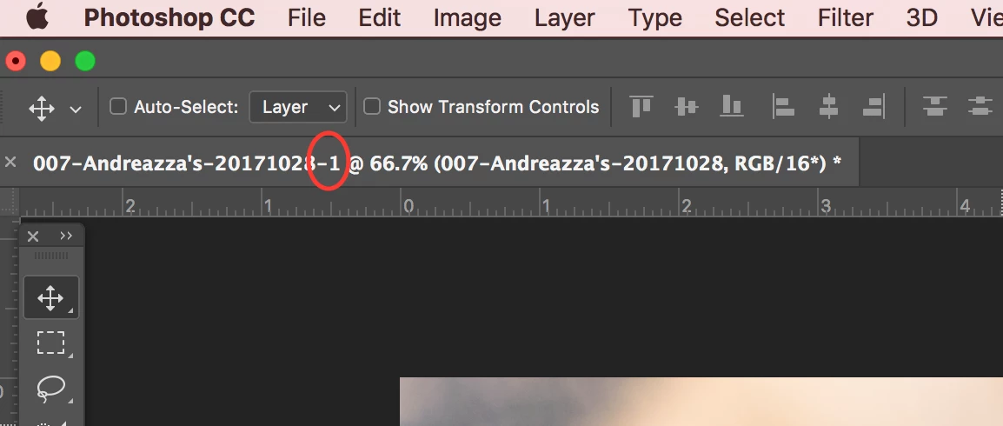The width and height of the screenshot is (1003, 426).
Task: Select the Lasso tool
Action: pyautogui.click(x=50, y=389)
